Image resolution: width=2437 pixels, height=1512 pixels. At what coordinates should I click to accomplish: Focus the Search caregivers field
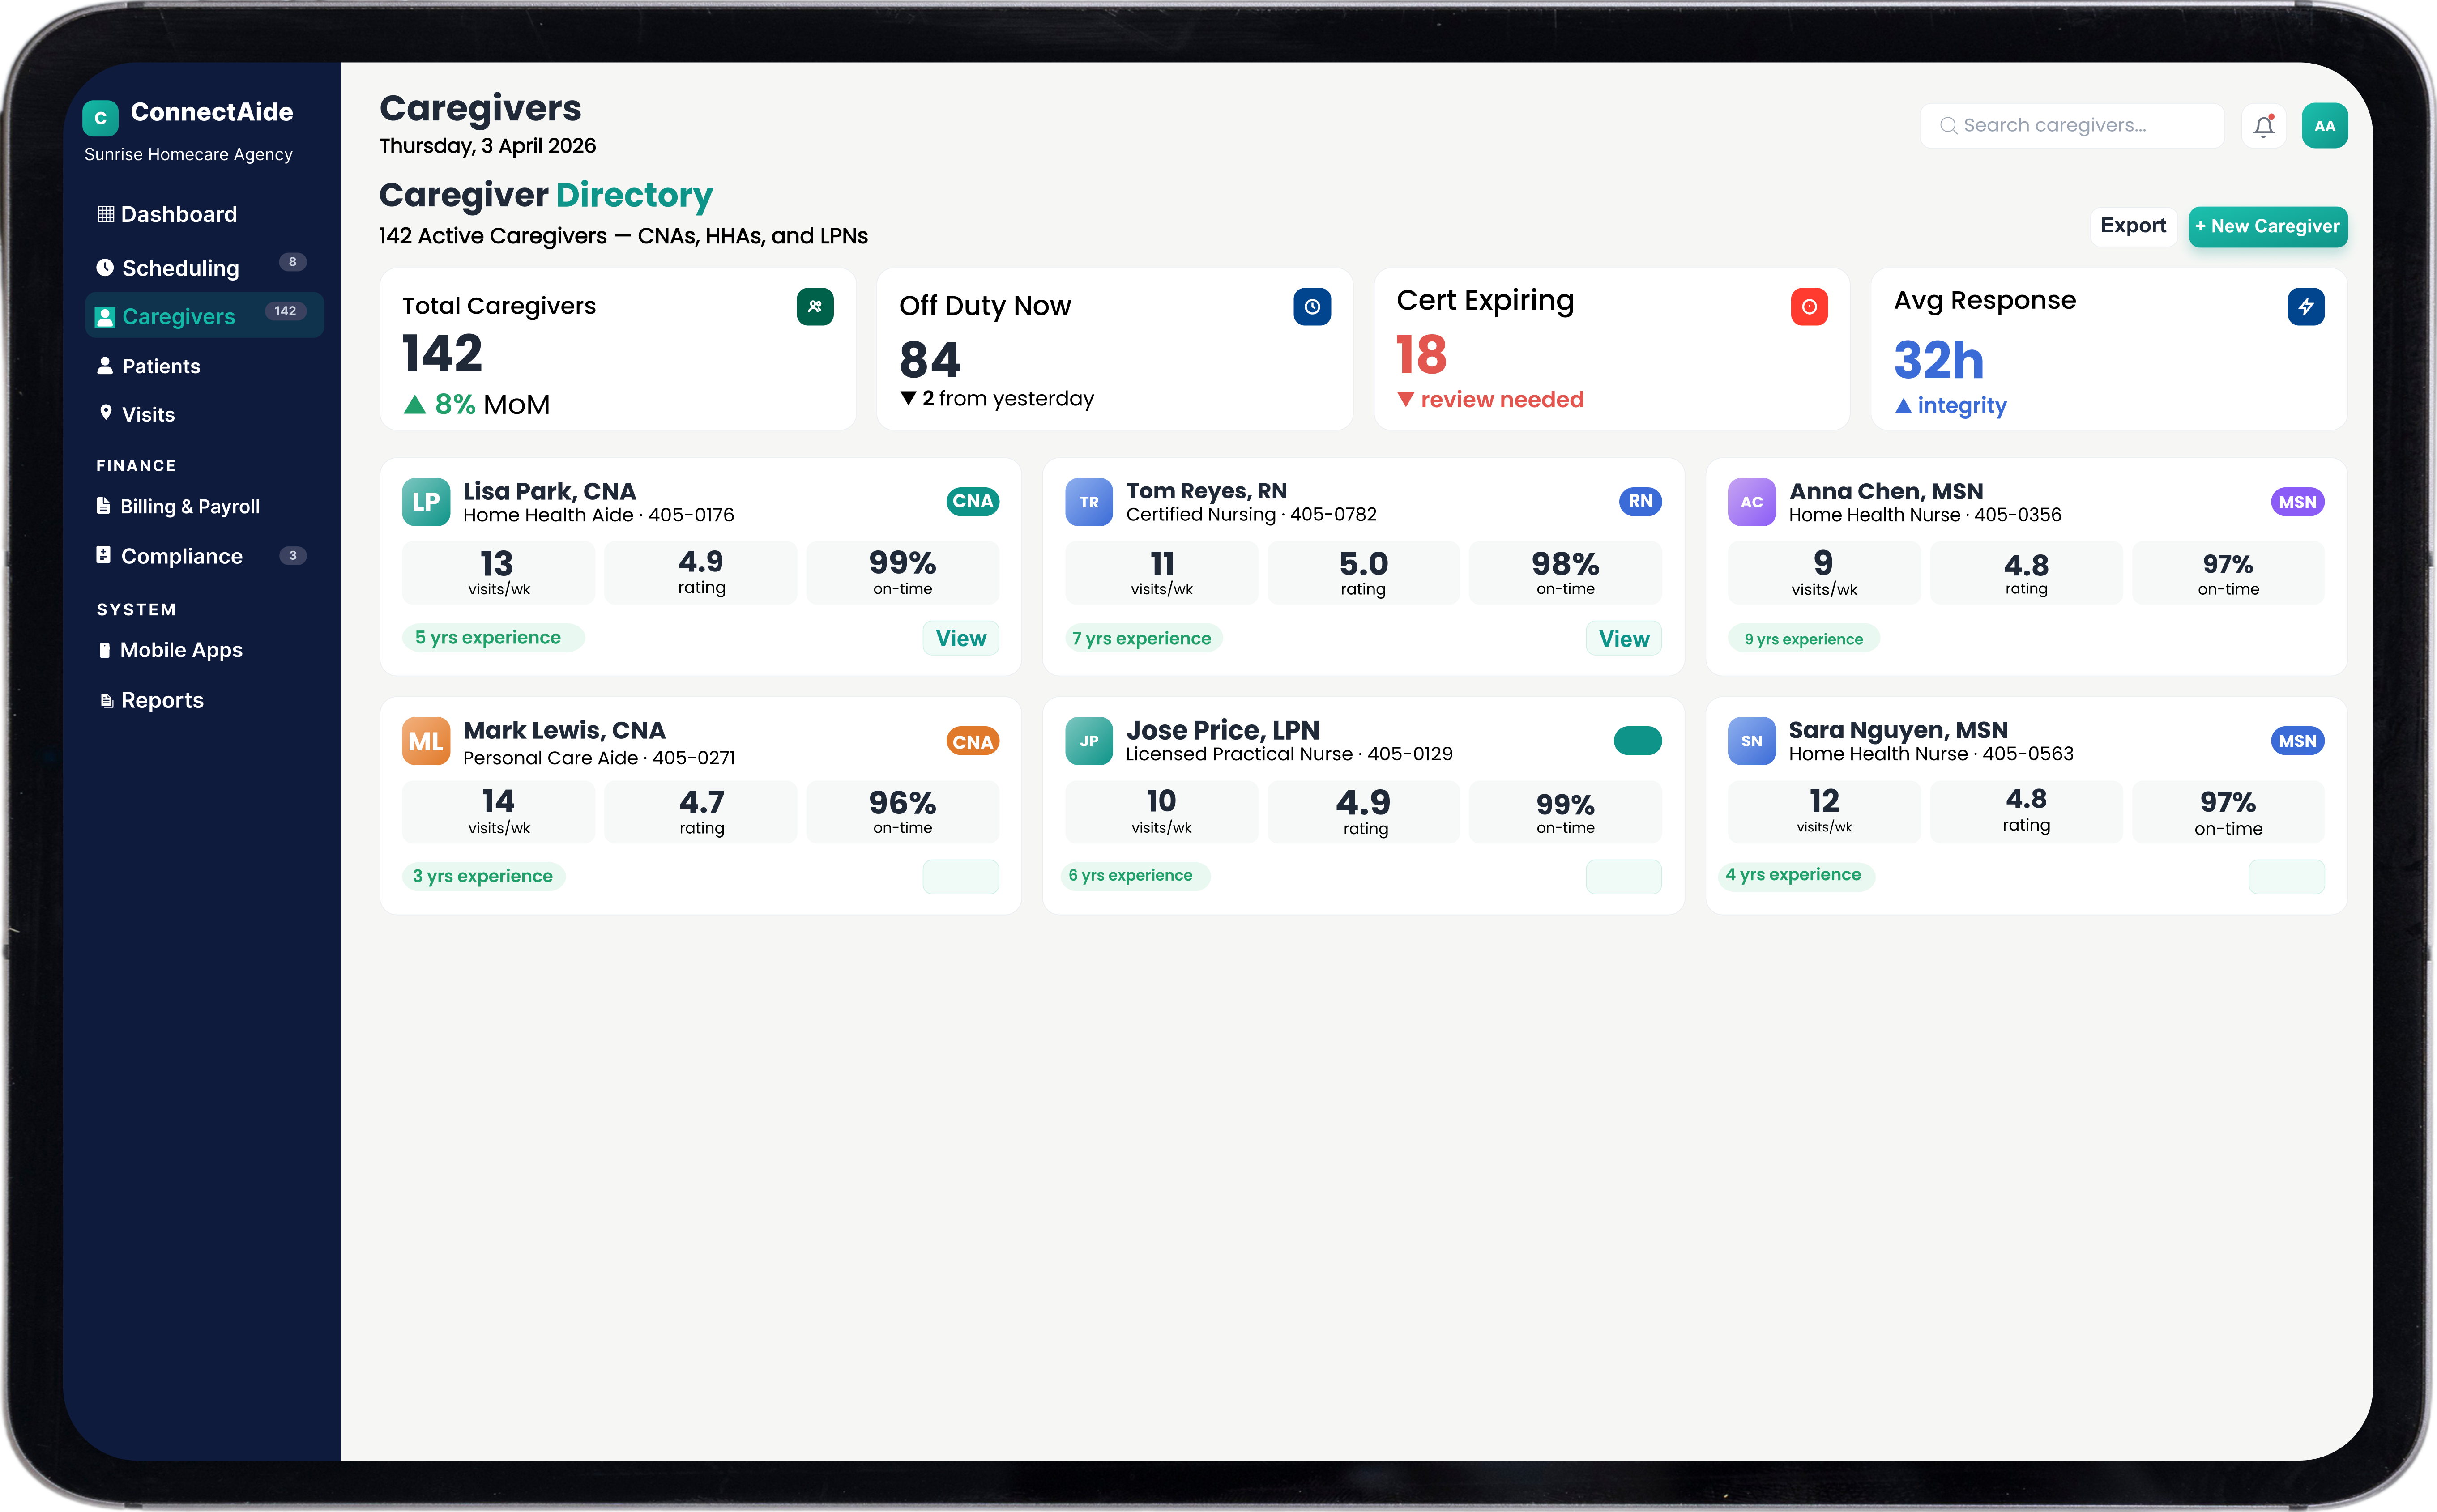[2072, 126]
